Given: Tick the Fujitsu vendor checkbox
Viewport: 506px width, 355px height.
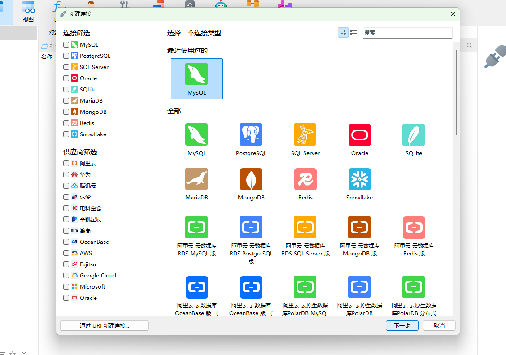Looking at the screenshot, I should click(x=66, y=264).
